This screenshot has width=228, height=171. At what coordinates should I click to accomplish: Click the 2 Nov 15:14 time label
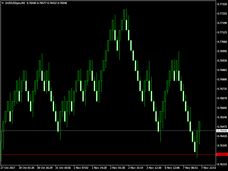(x=136, y=168)
